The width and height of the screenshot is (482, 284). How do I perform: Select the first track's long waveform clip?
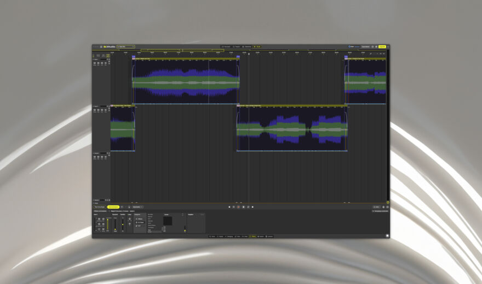pos(186,81)
